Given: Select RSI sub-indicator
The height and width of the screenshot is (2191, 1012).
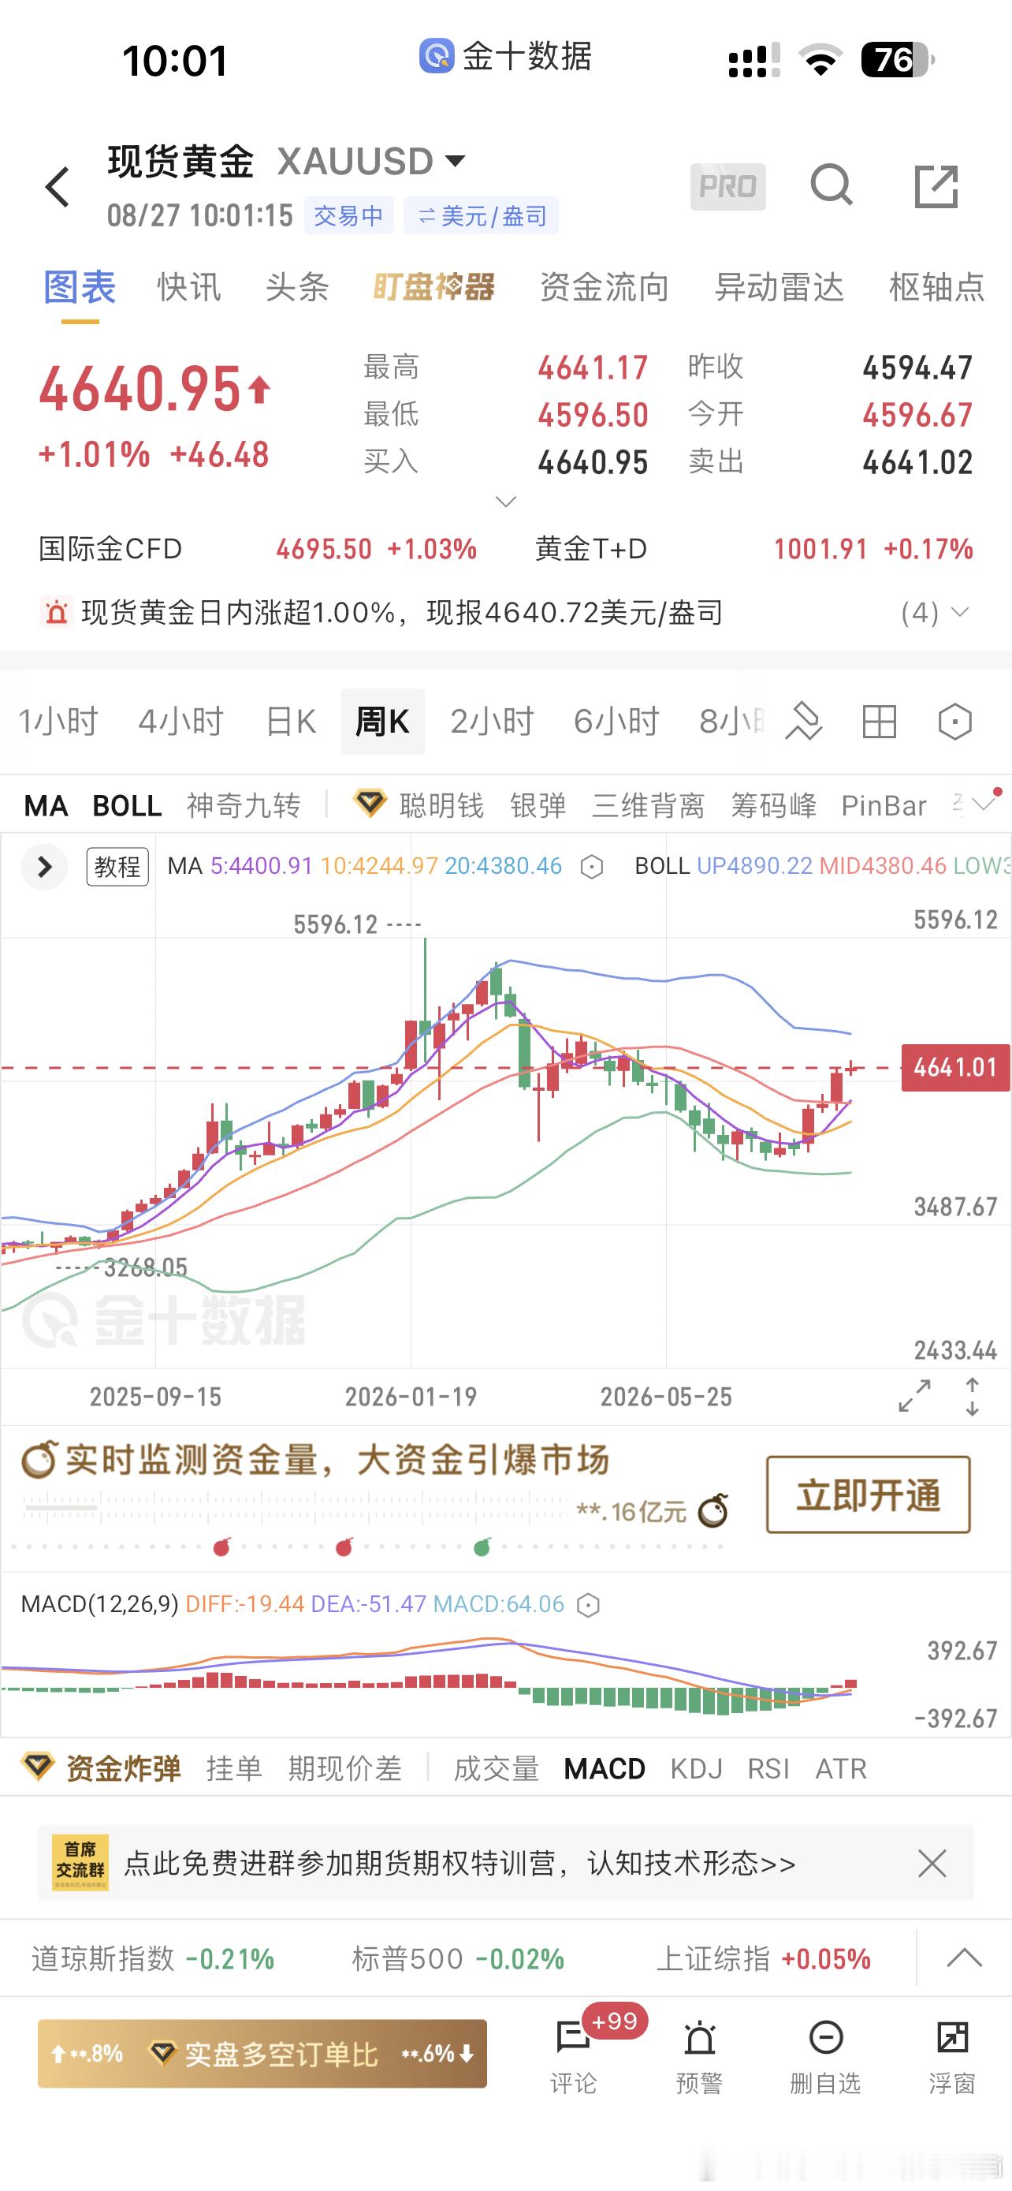Looking at the screenshot, I should tap(768, 1768).
